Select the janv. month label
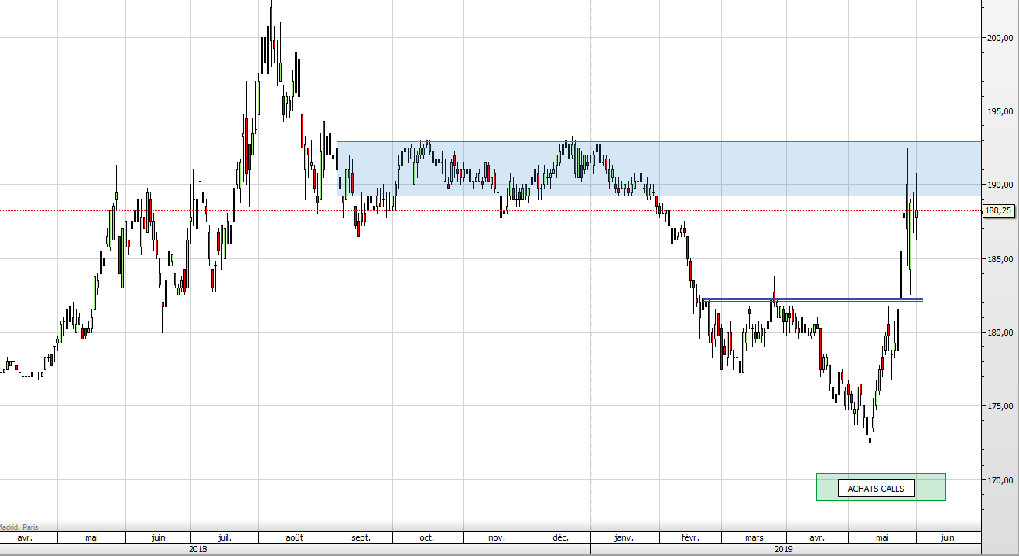 point(624,537)
